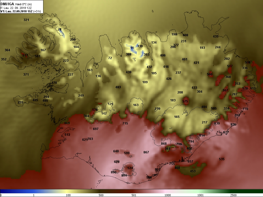The image size is (263, 197).
Task: Select the map value 165
Action: pyautogui.click(x=177, y=117)
